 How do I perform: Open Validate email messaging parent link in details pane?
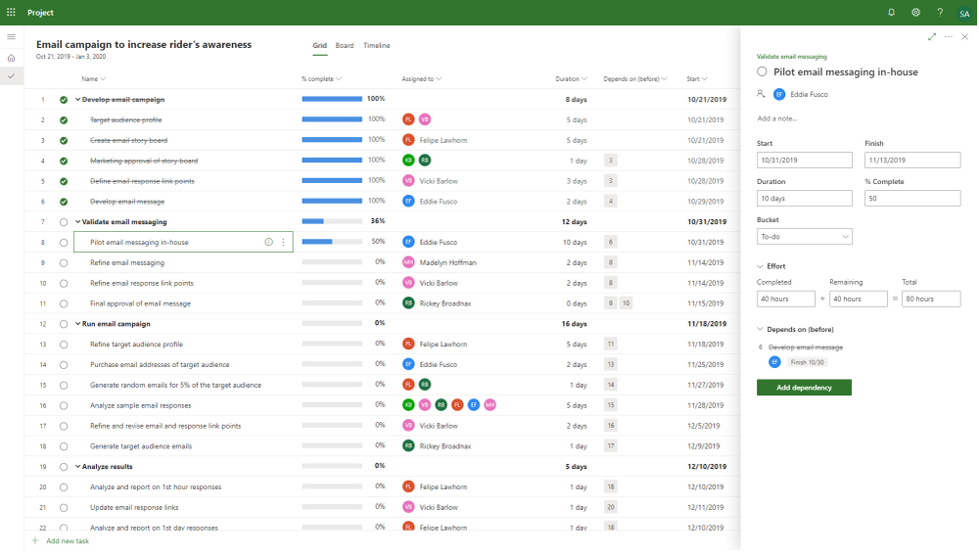point(792,57)
